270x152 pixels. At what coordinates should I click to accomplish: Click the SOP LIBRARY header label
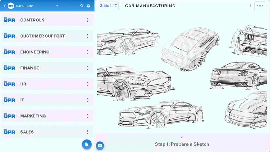pos(25,6)
